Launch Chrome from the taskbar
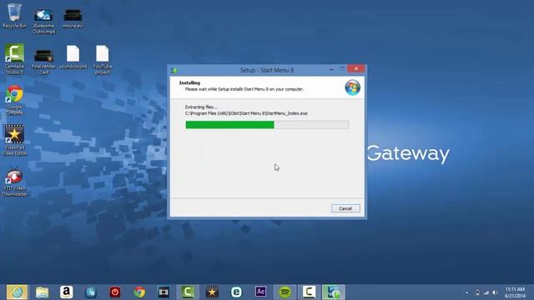The height and width of the screenshot is (300, 534). tap(139, 292)
